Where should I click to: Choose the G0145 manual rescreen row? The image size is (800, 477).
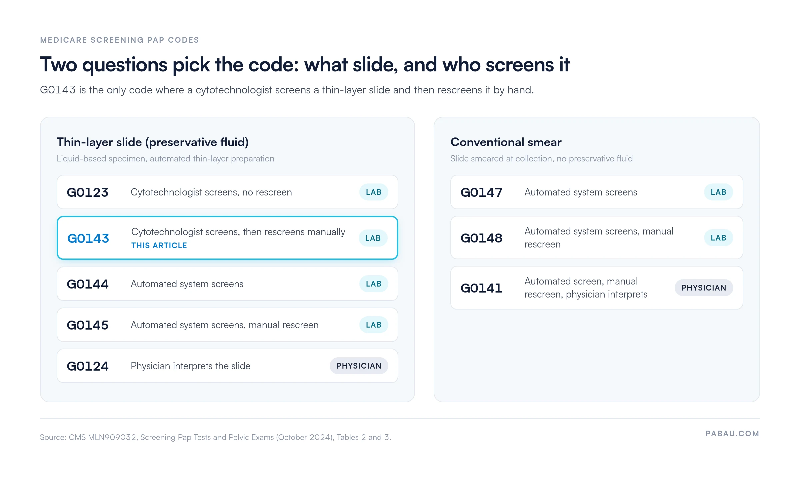227,325
